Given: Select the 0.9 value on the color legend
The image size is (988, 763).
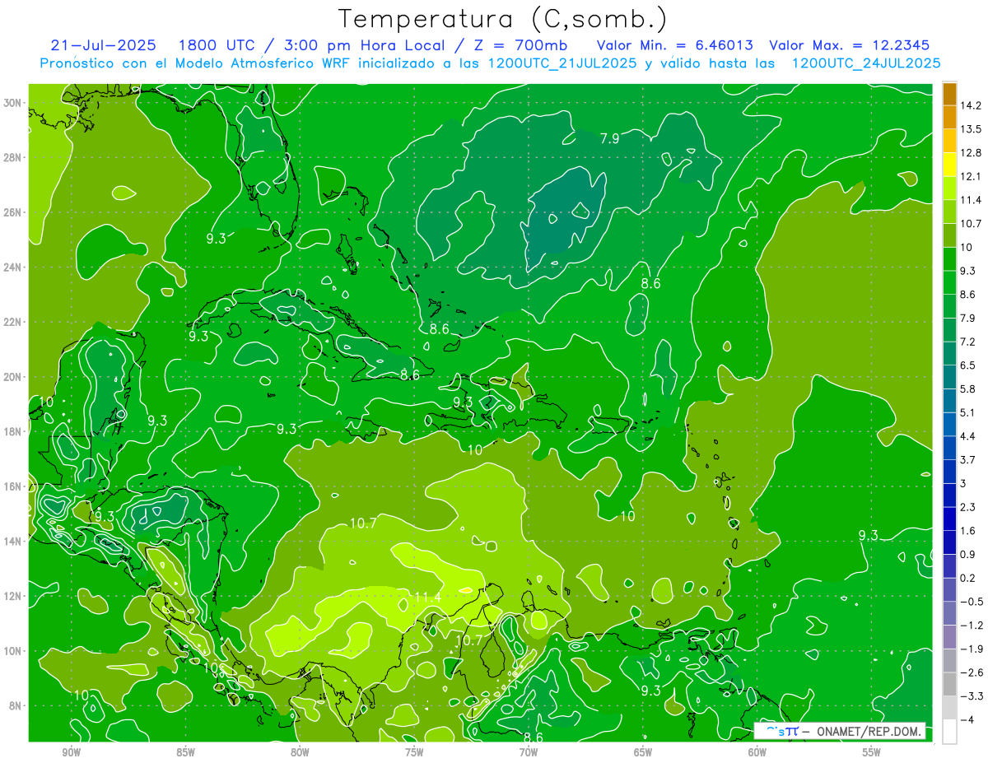Looking at the screenshot, I should (968, 554).
